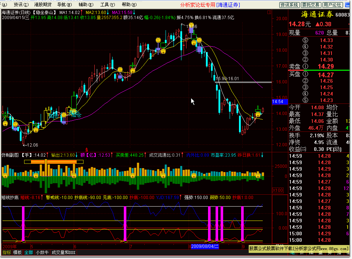
Task: Click the magenta bottom-signal bar before month 7
Action: click(125, 223)
